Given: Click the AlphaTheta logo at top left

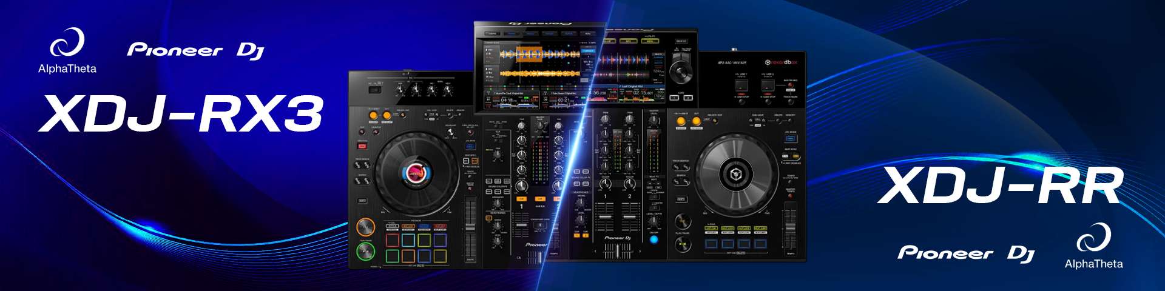Looking at the screenshot, I should tap(67, 51).
